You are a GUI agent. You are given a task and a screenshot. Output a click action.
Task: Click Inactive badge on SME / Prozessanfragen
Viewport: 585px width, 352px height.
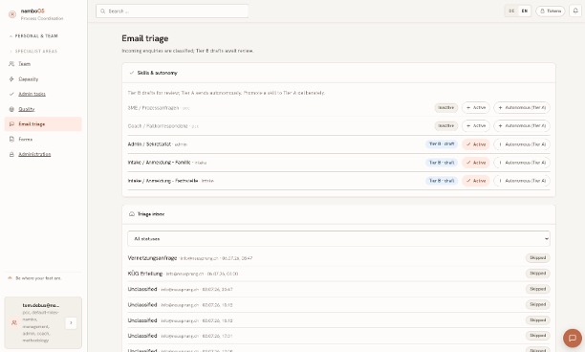(445, 107)
